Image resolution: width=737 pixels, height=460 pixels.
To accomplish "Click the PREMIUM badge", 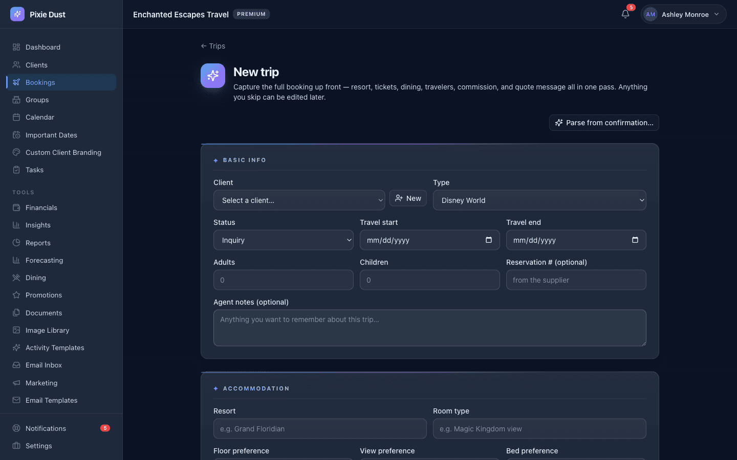I will (251, 14).
